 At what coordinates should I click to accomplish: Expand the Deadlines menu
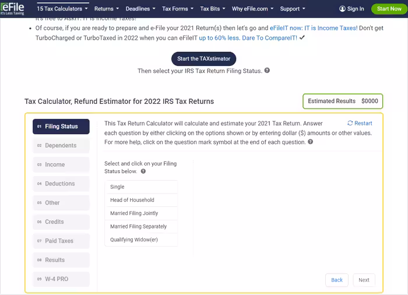140,9
